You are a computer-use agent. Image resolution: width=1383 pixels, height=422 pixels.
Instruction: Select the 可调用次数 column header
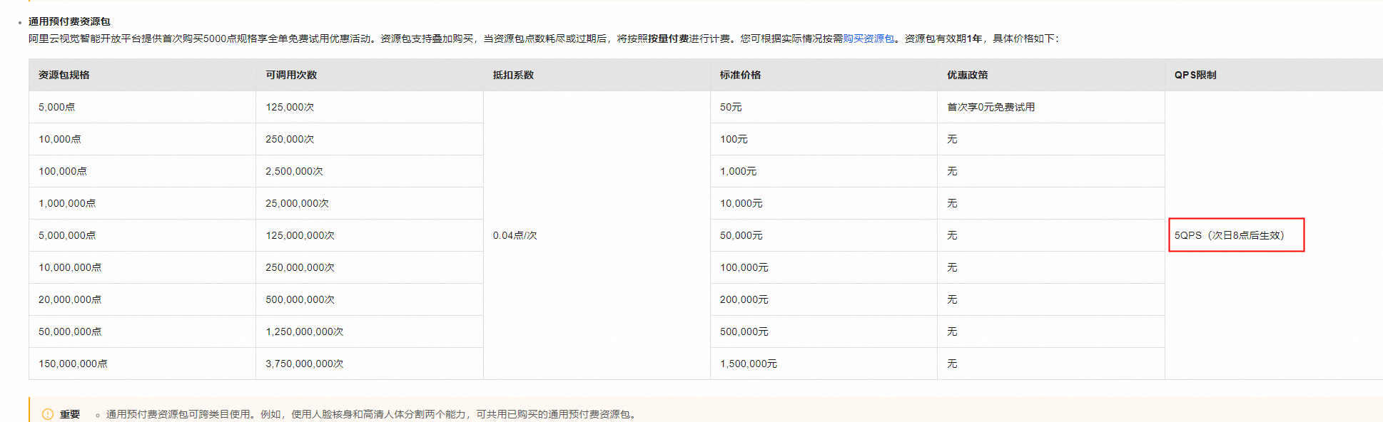(370, 75)
